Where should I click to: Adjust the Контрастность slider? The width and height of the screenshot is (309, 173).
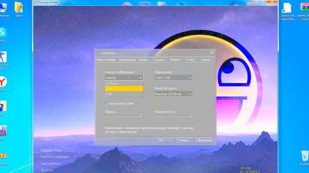pos(173,116)
